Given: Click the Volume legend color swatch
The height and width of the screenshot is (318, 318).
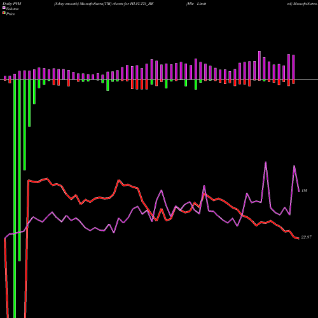Looking at the screenshot, I should 4,8.
